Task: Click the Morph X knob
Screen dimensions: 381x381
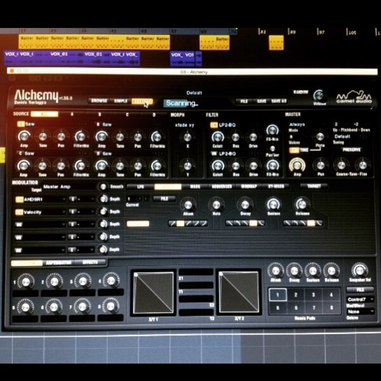Action: [x=187, y=137]
